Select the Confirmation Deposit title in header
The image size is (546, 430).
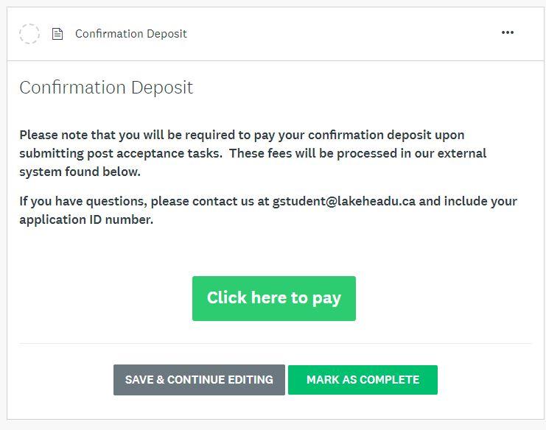click(131, 34)
